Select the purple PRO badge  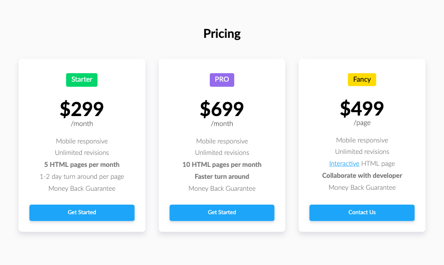(222, 80)
